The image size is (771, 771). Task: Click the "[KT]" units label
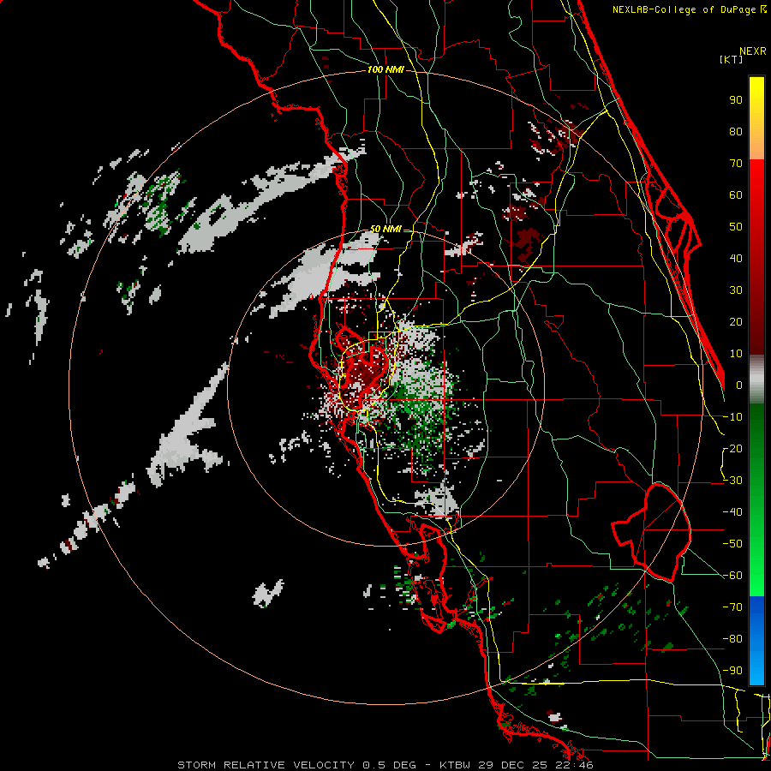pos(731,59)
